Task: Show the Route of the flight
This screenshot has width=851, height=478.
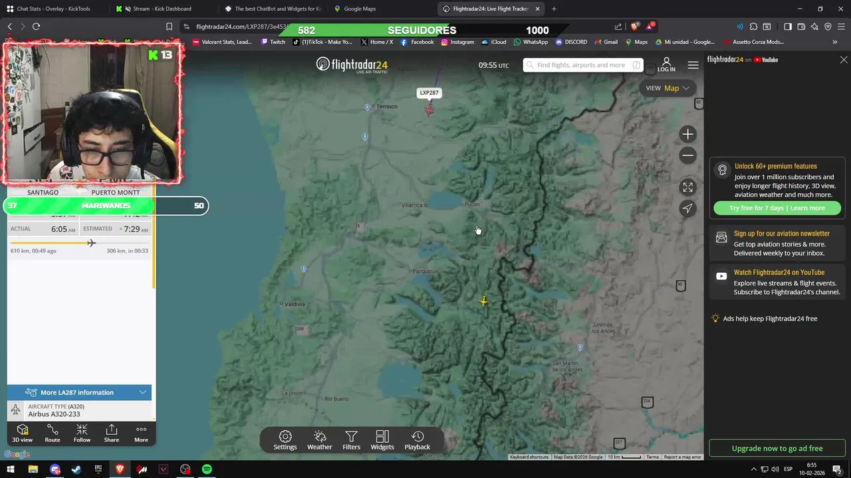Action: [x=53, y=434]
